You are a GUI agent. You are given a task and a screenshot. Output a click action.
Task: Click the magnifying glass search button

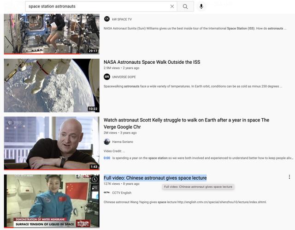click(185, 6)
